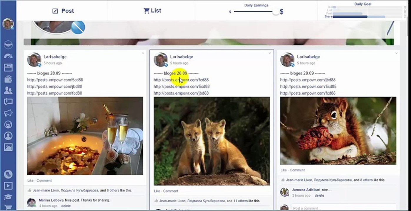Screen dimensions: 411x211
Task: Open the last link, fcd88, in squirrel post
Action: [308, 93]
